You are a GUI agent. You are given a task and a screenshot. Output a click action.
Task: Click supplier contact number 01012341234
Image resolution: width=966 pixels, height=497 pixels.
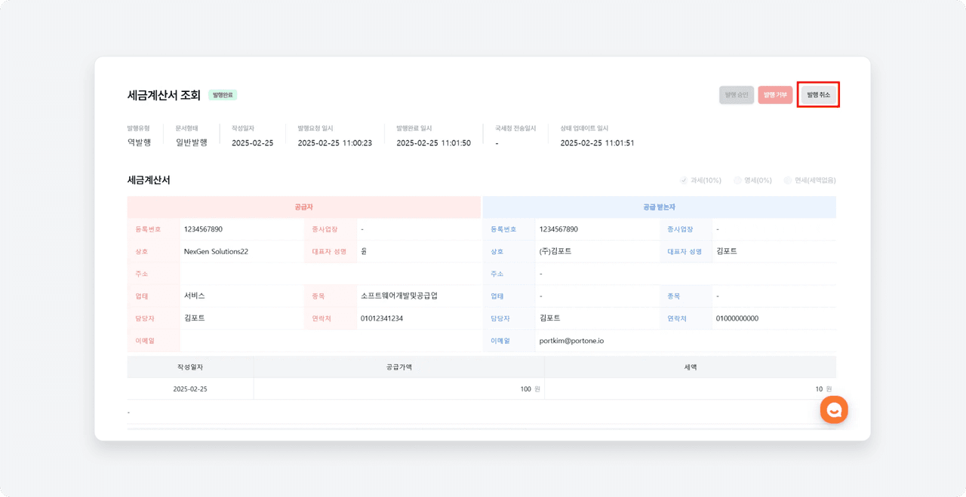(x=382, y=318)
